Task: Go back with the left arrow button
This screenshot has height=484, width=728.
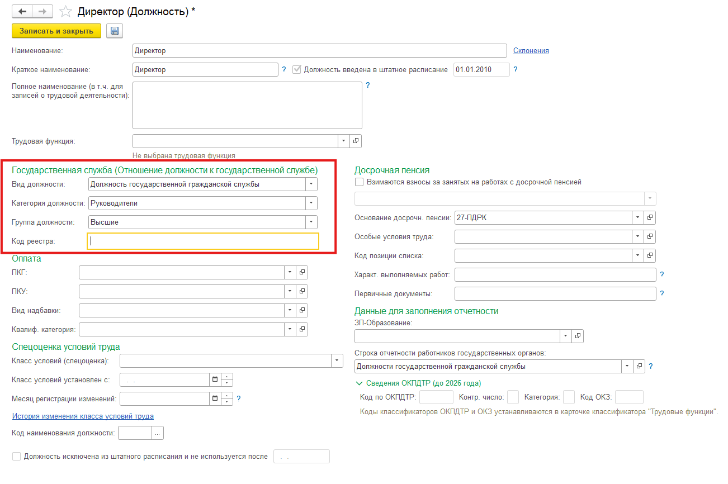Action: pyautogui.click(x=23, y=11)
